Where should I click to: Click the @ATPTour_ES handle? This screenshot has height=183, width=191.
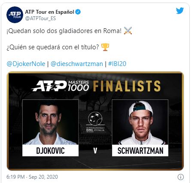tap(40, 18)
